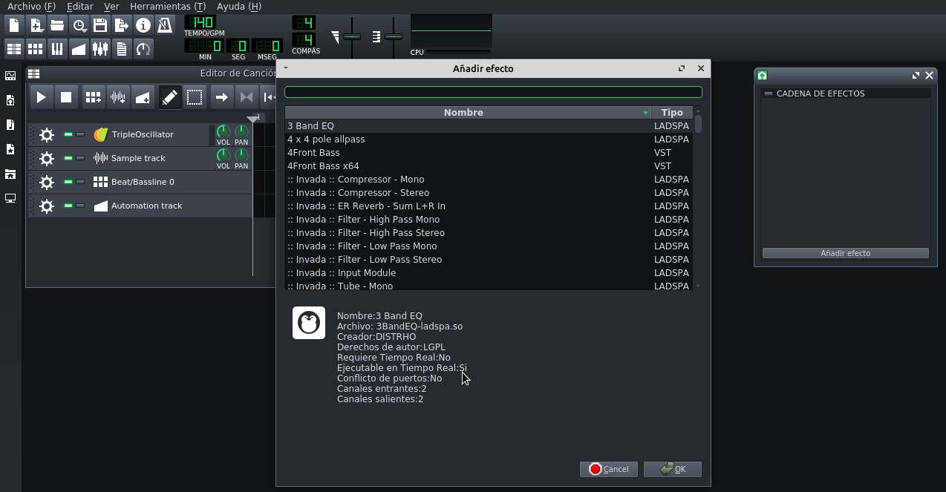Open the FX mixer
The image size is (946, 492).
[100, 49]
